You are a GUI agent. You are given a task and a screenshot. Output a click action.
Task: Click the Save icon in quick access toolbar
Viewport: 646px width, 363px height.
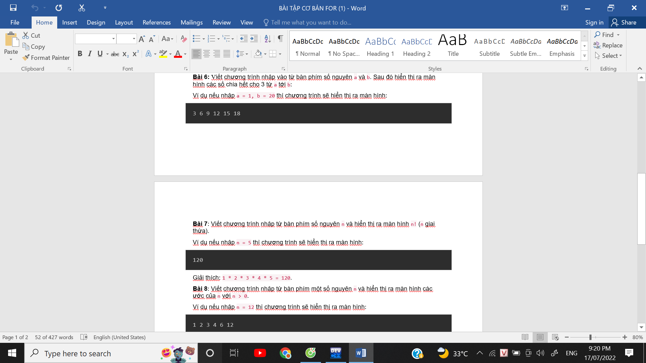pyautogui.click(x=13, y=8)
